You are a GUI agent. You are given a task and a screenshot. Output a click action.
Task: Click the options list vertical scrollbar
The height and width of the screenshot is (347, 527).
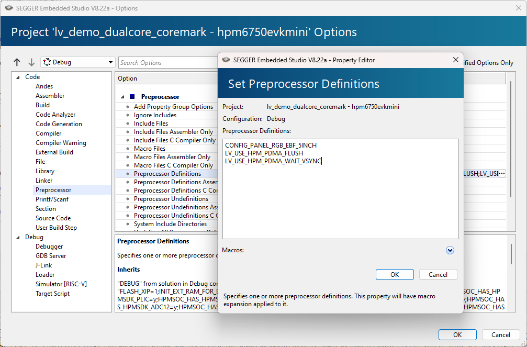(x=511, y=139)
